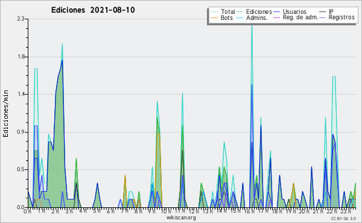This screenshot has height=223, width=362.
Task: Click the '10 h' x-axis label
Action: click(x=166, y=212)
